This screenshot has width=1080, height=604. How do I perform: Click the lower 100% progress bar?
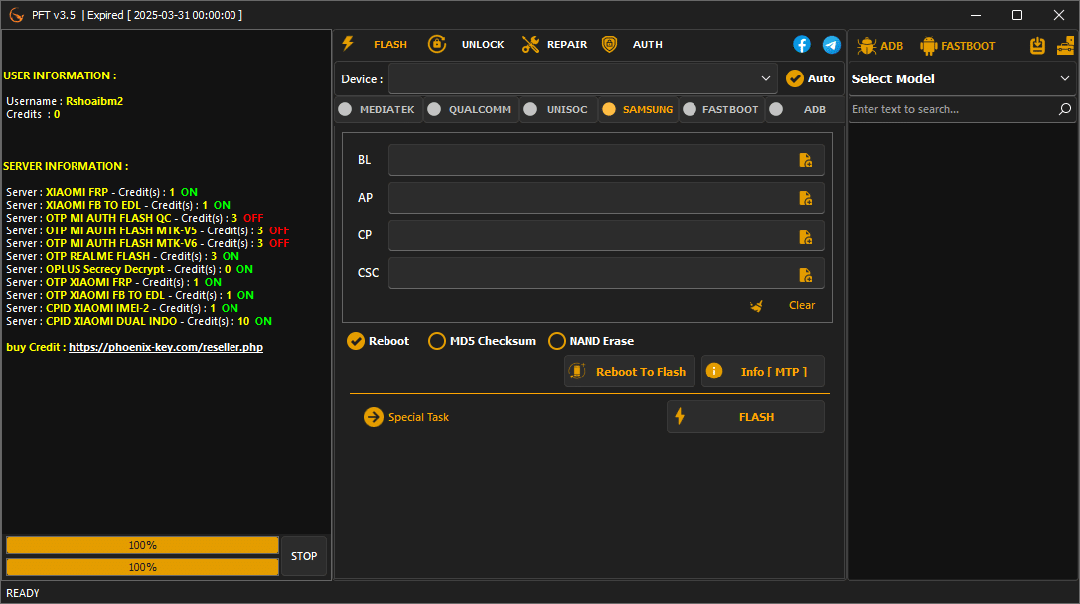point(142,566)
